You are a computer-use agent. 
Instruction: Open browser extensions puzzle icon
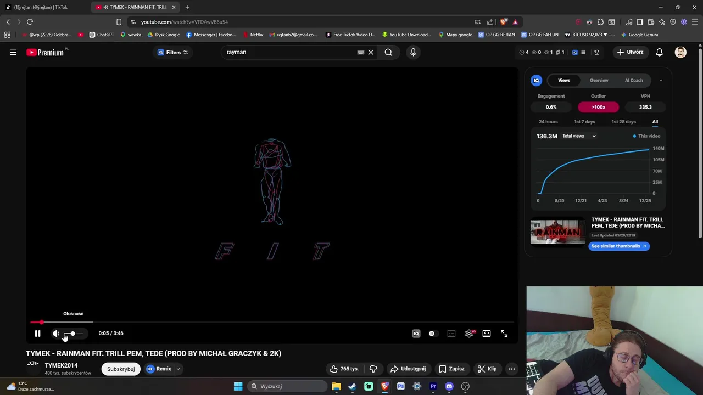(600, 22)
